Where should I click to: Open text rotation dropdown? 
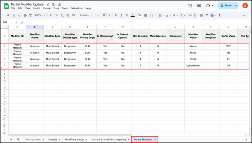[182, 15]
